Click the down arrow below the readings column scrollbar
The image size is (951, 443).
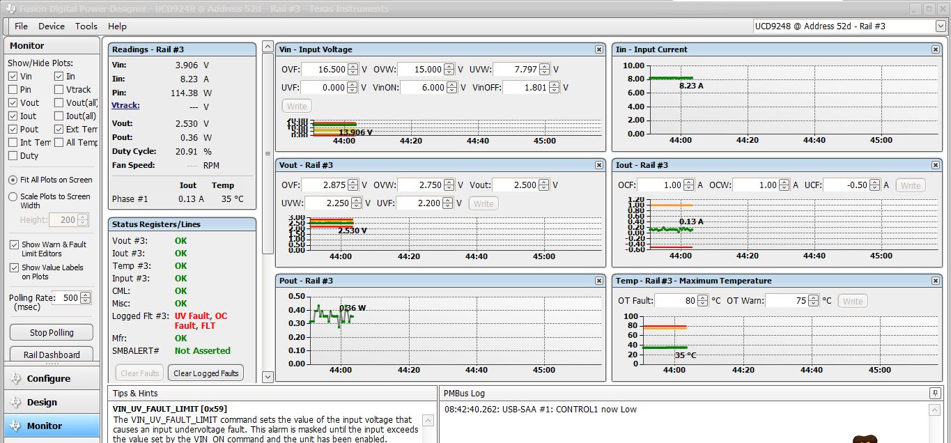coord(268,377)
